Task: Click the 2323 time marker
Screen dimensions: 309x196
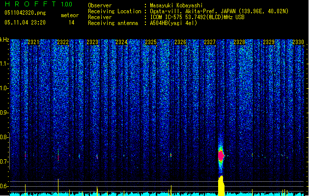Action: click(92, 42)
